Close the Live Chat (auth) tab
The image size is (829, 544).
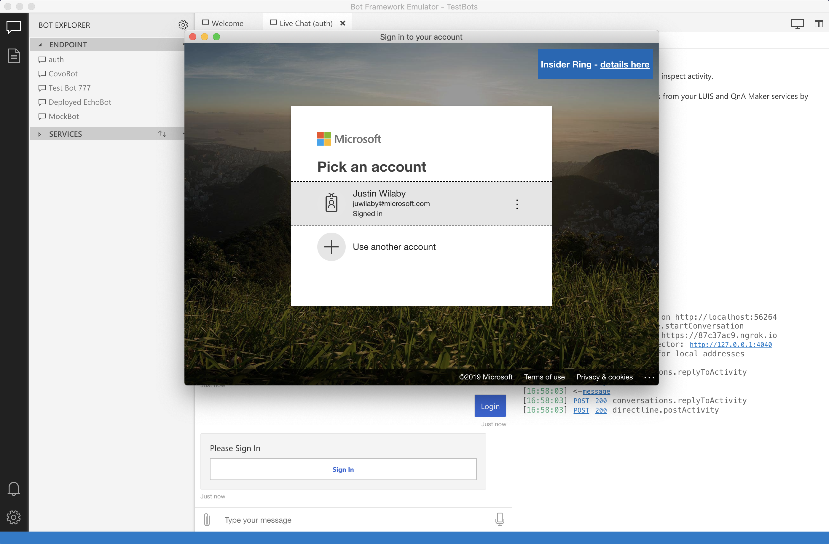click(343, 23)
